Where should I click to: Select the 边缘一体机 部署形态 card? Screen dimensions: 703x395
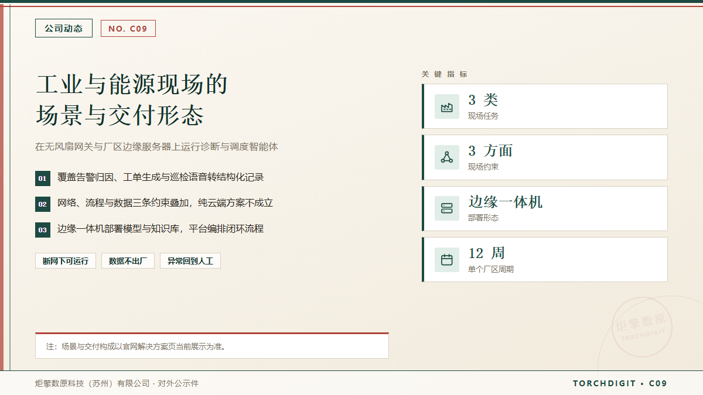tap(545, 208)
